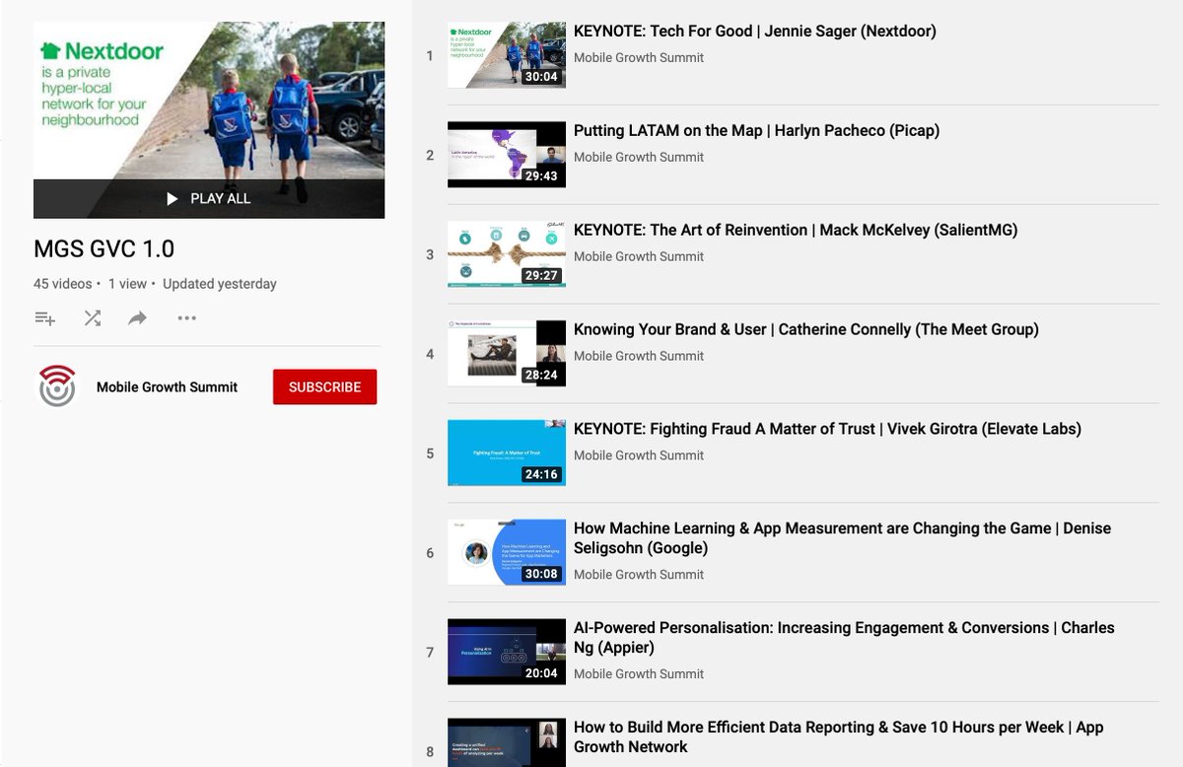Click channel name under Art of Reinvention video

coord(639,257)
